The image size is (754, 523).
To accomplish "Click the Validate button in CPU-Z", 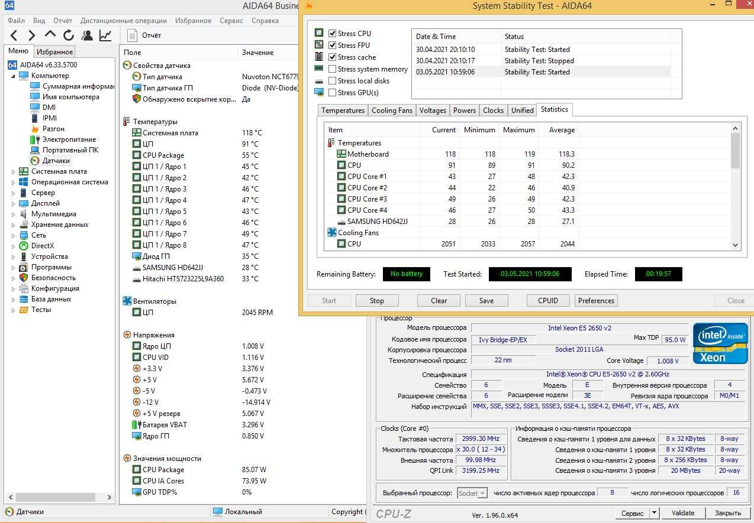I will [683, 513].
